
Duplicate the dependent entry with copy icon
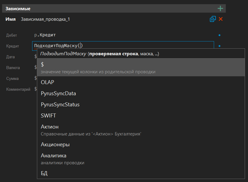pyautogui.click(x=213, y=19)
